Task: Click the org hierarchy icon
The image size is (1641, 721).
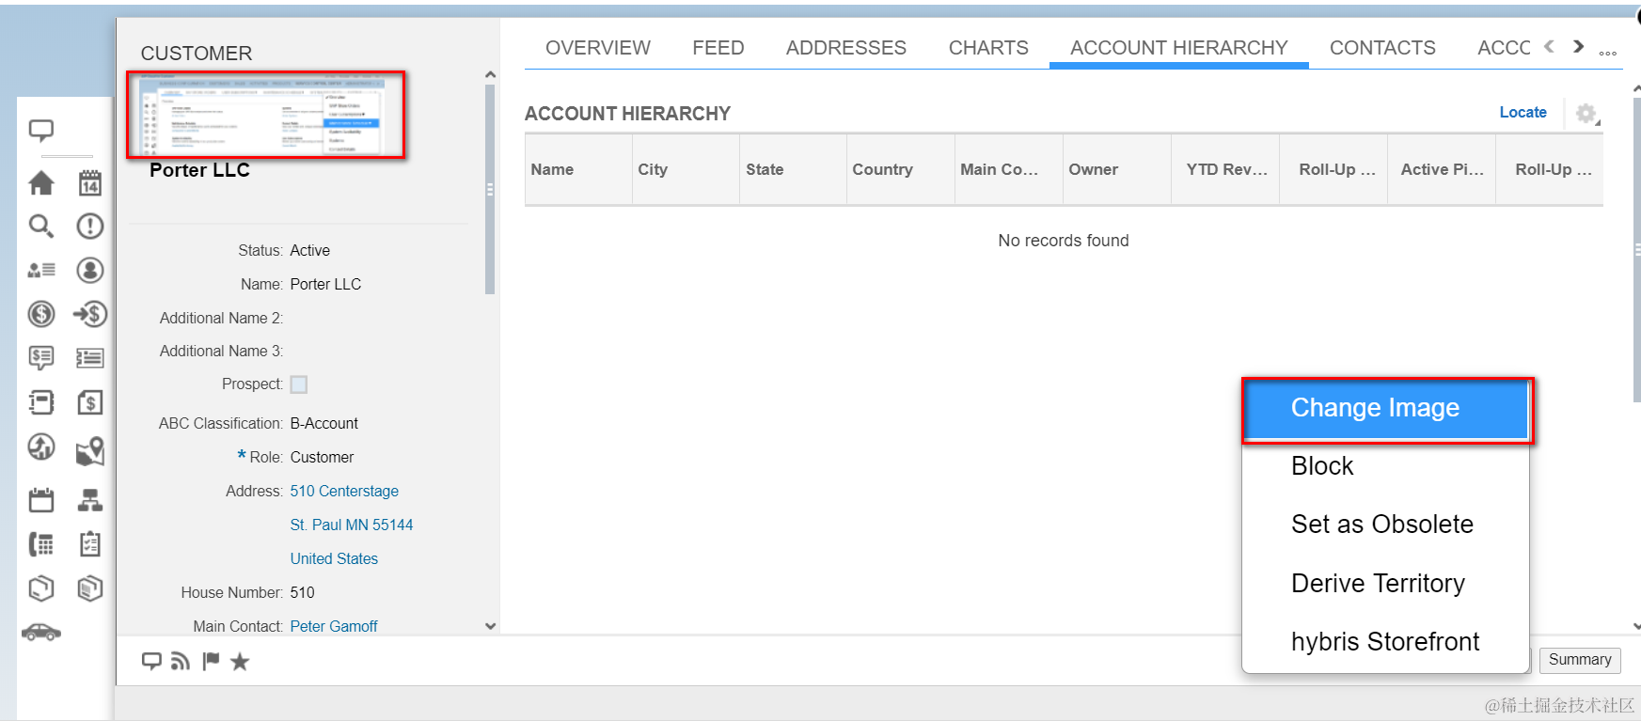Action: click(90, 499)
